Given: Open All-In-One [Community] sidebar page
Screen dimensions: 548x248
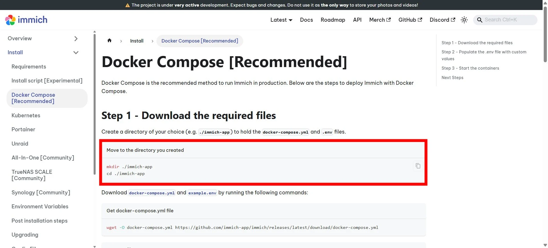Looking at the screenshot, I should coord(43,158).
